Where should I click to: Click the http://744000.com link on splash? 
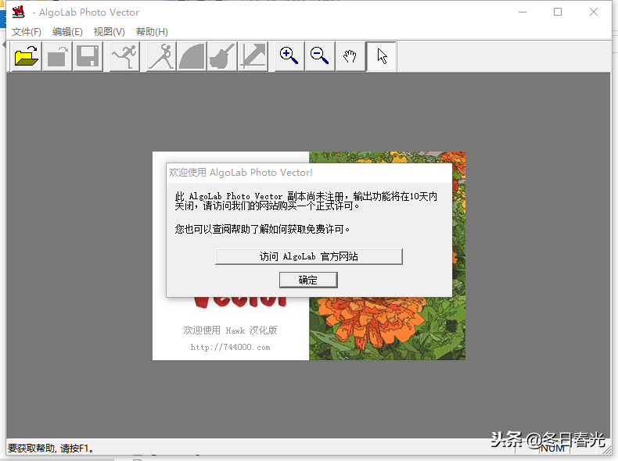(x=230, y=347)
